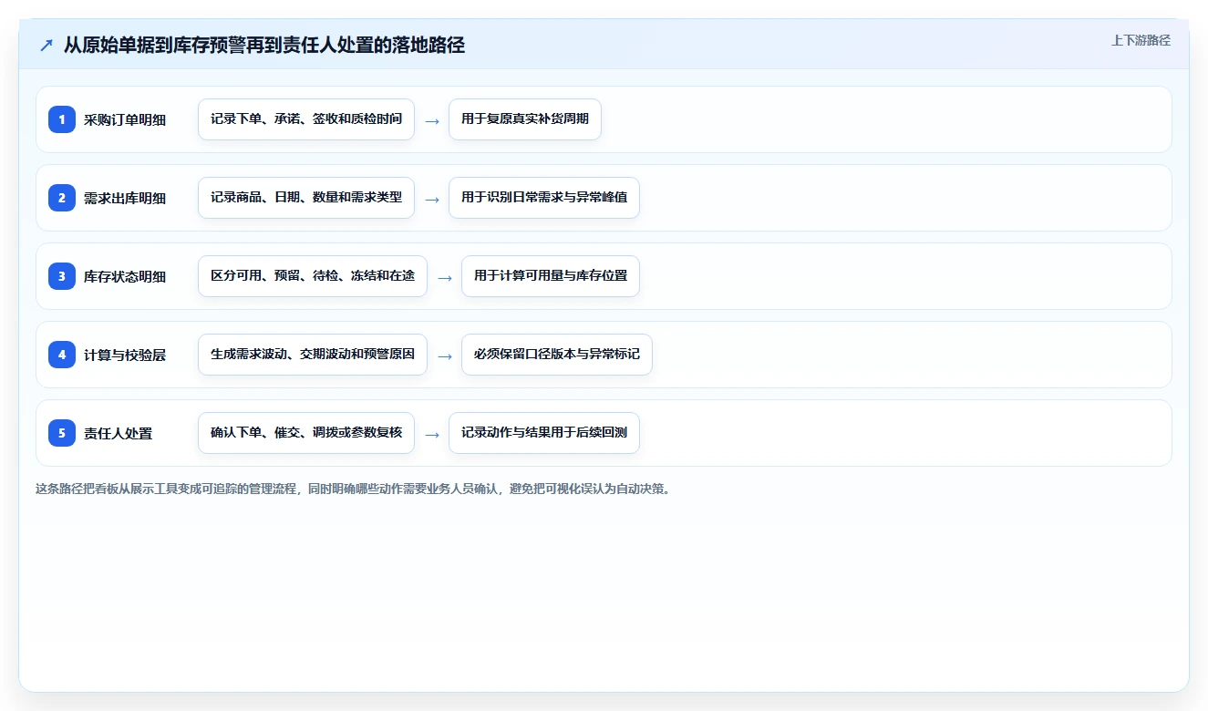Click the header title 从原始单据到库存预警再到责任人处置的落地路径

264,45
